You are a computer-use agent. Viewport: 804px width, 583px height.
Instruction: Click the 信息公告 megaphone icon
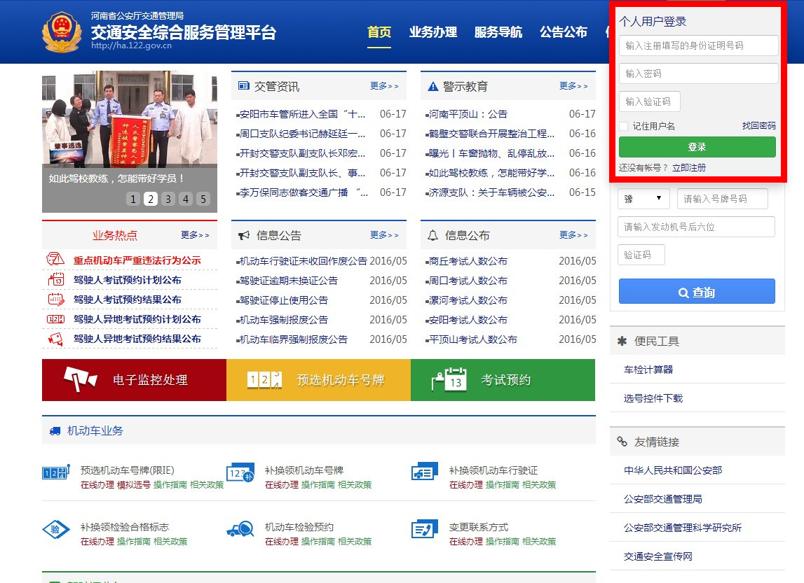coord(242,235)
